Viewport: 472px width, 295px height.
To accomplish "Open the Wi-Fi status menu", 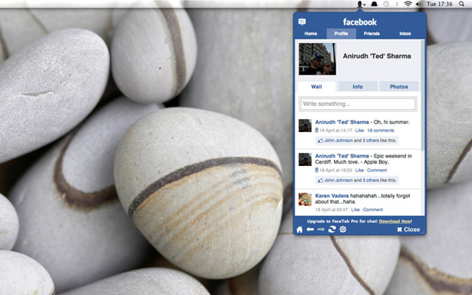I will (x=408, y=4).
